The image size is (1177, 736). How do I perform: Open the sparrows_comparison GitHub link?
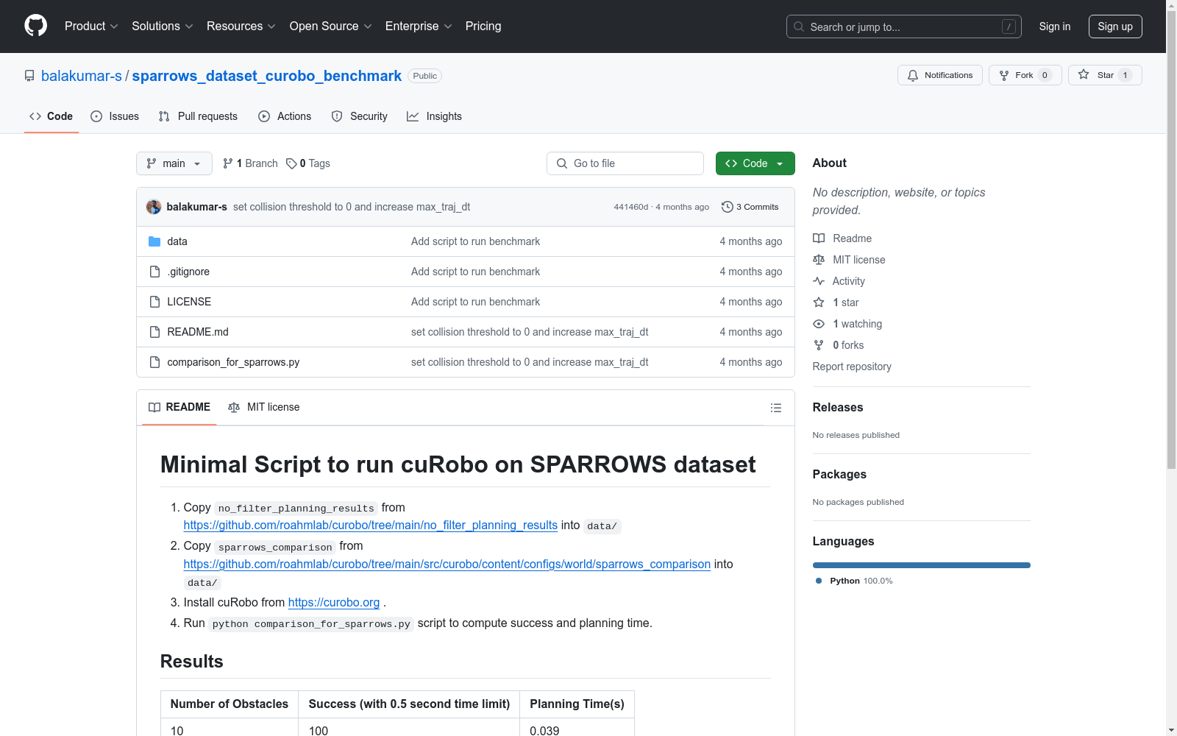447,564
